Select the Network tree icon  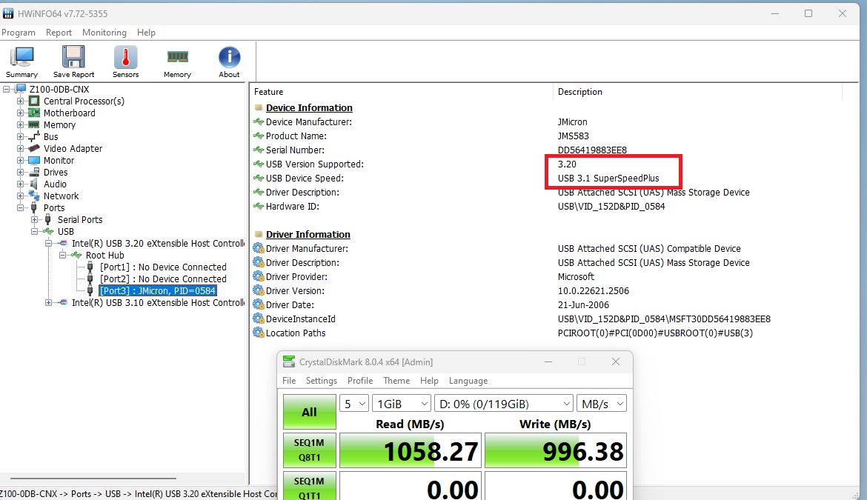click(34, 196)
